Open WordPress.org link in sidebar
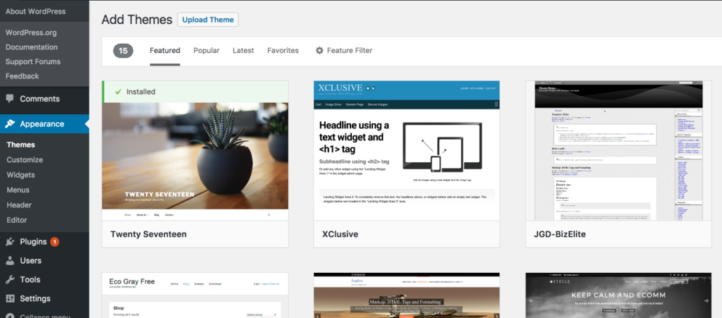The width and height of the screenshot is (722, 318). click(31, 32)
